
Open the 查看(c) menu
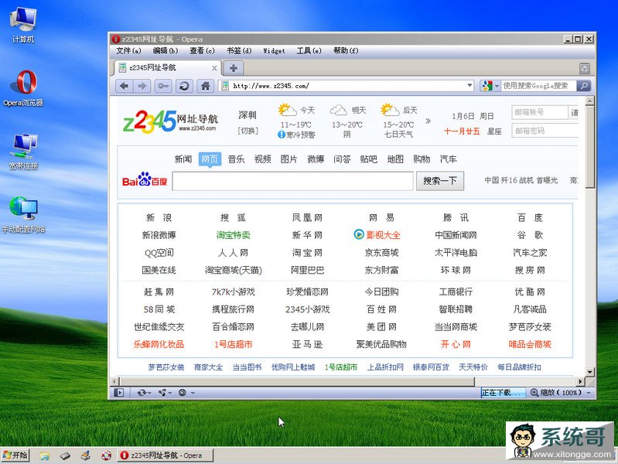[202, 50]
